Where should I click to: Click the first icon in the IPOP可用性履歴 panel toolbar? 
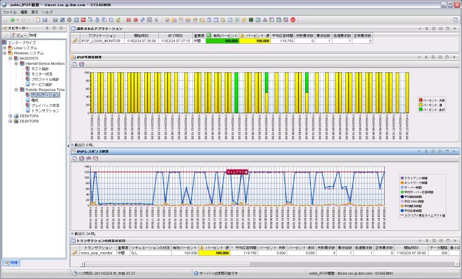tap(74, 64)
